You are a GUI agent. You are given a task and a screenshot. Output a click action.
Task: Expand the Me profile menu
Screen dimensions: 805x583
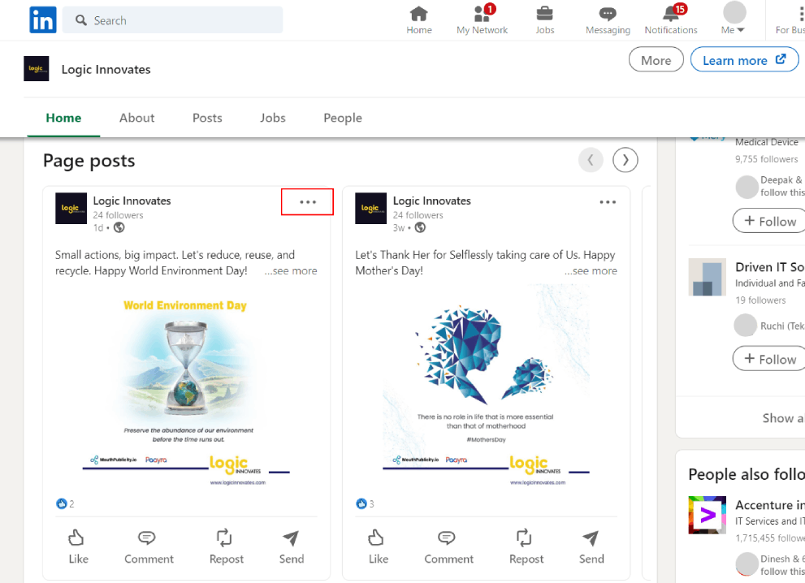tap(734, 19)
